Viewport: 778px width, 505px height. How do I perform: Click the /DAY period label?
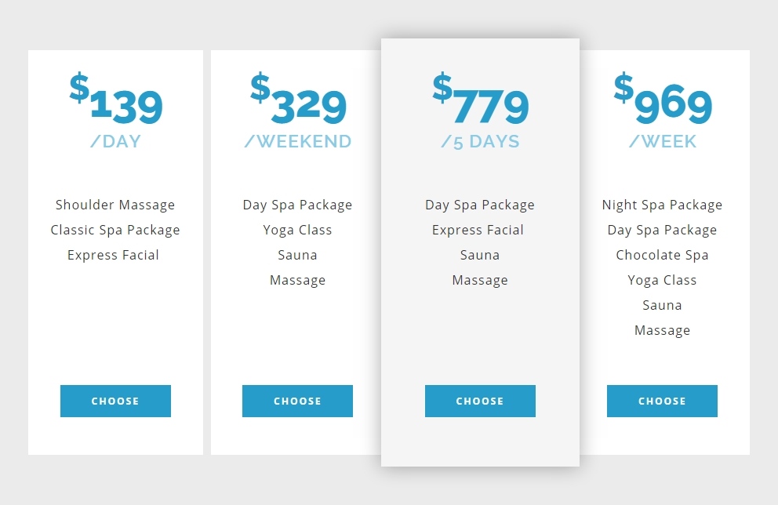[116, 142]
